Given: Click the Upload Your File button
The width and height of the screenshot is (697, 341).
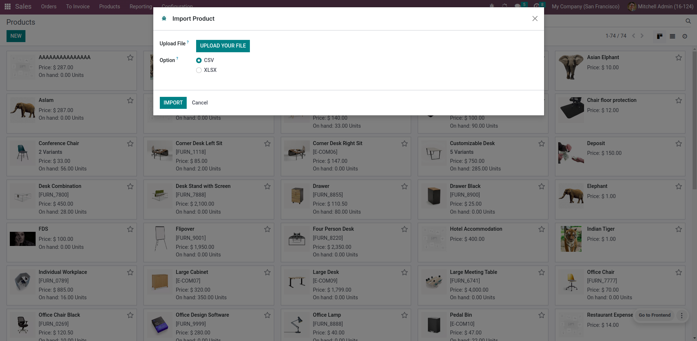Looking at the screenshot, I should (223, 46).
